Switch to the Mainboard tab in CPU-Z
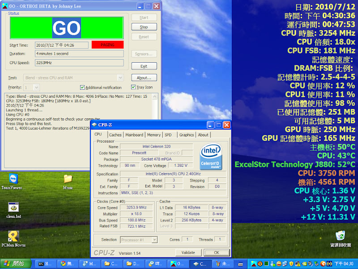 click(x=134, y=134)
